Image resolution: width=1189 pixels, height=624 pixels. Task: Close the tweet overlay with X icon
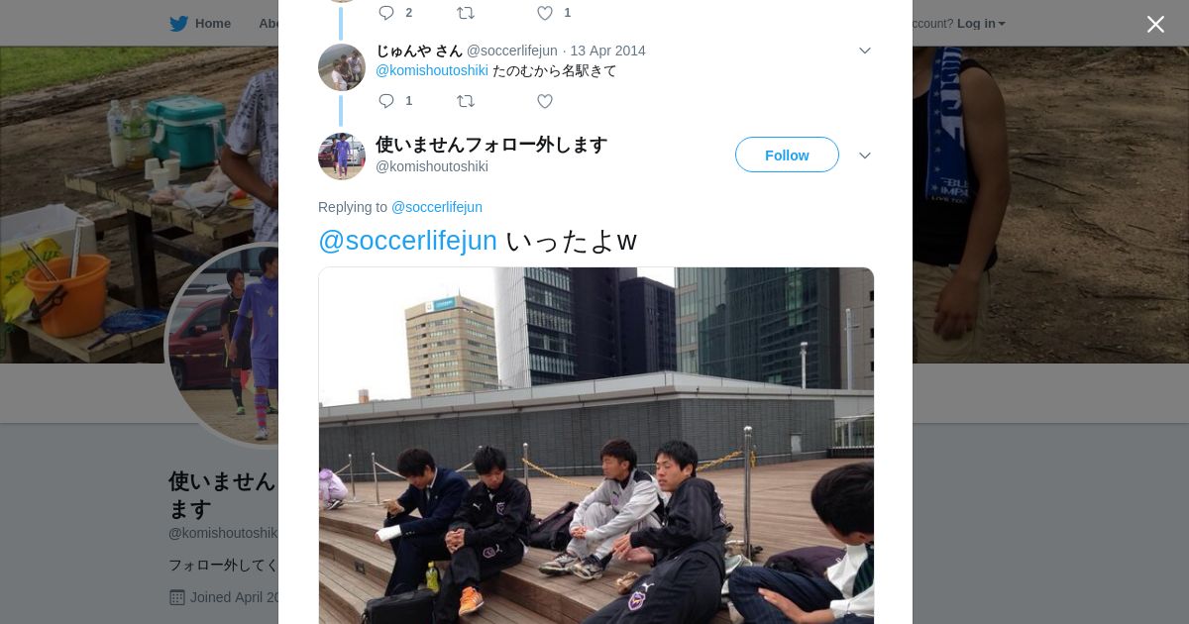click(x=1155, y=24)
